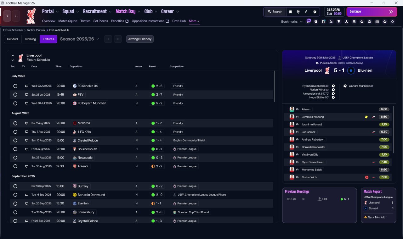Switch to the Training tab

[30, 39]
